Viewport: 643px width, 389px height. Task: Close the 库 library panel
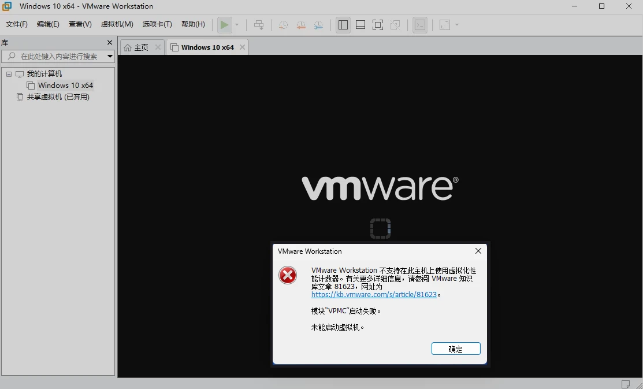(110, 43)
